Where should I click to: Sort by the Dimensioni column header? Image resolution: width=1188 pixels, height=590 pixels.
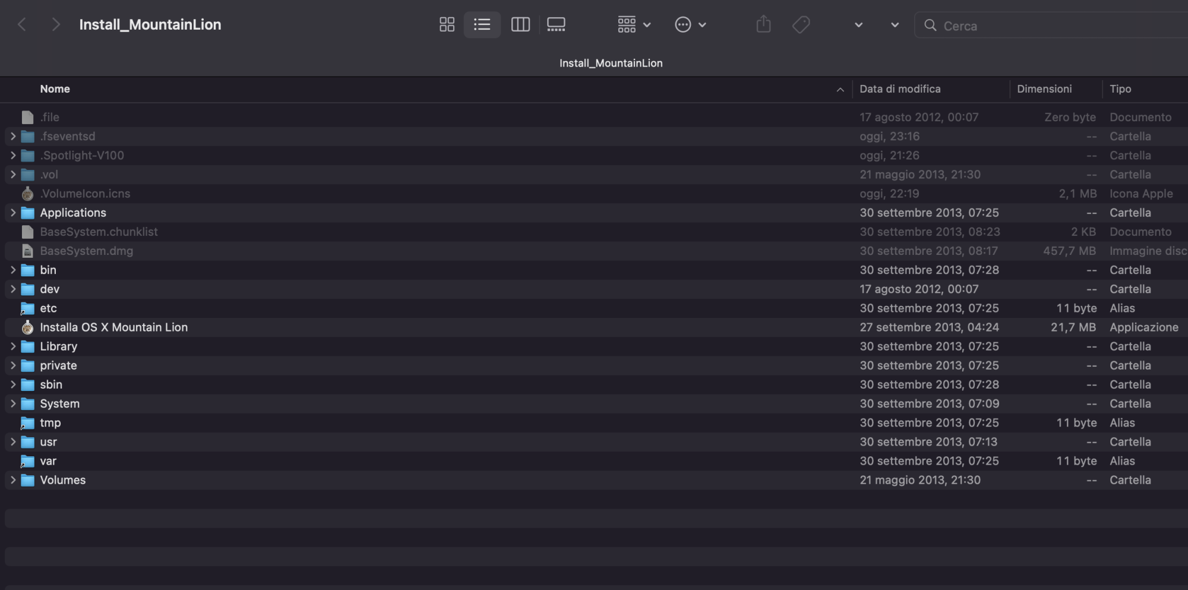click(x=1044, y=89)
